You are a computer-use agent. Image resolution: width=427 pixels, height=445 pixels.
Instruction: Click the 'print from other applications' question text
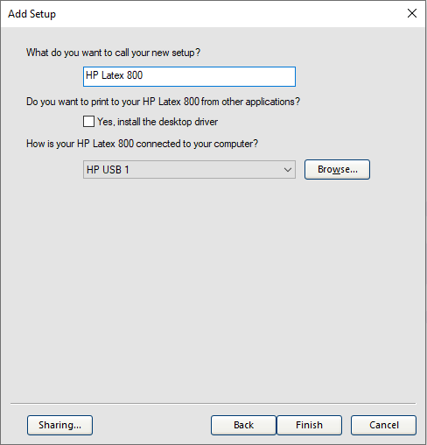(x=163, y=102)
